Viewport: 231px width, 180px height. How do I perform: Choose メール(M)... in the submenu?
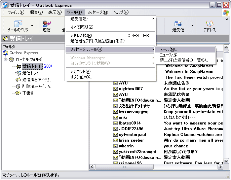(185, 49)
